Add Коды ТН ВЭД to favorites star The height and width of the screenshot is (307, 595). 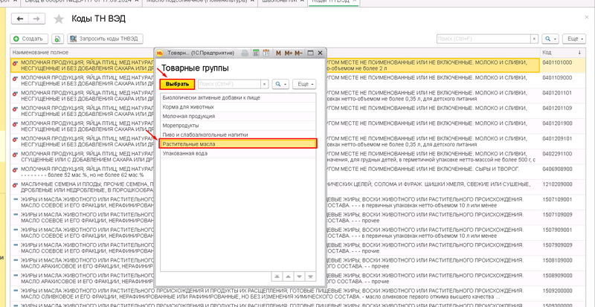(59, 19)
